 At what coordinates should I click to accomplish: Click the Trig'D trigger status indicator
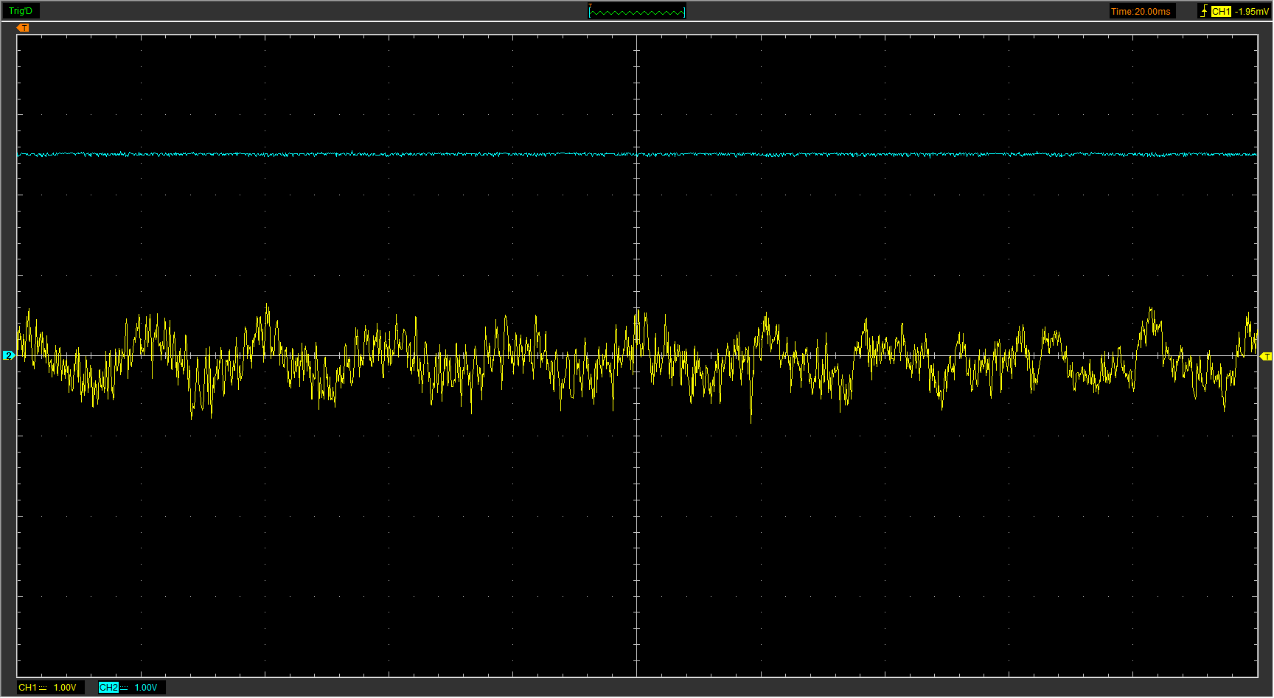(21, 11)
